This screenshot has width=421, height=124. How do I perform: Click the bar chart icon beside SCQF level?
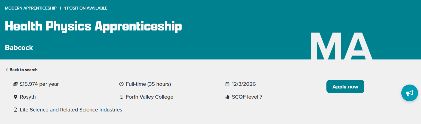[x=227, y=97]
